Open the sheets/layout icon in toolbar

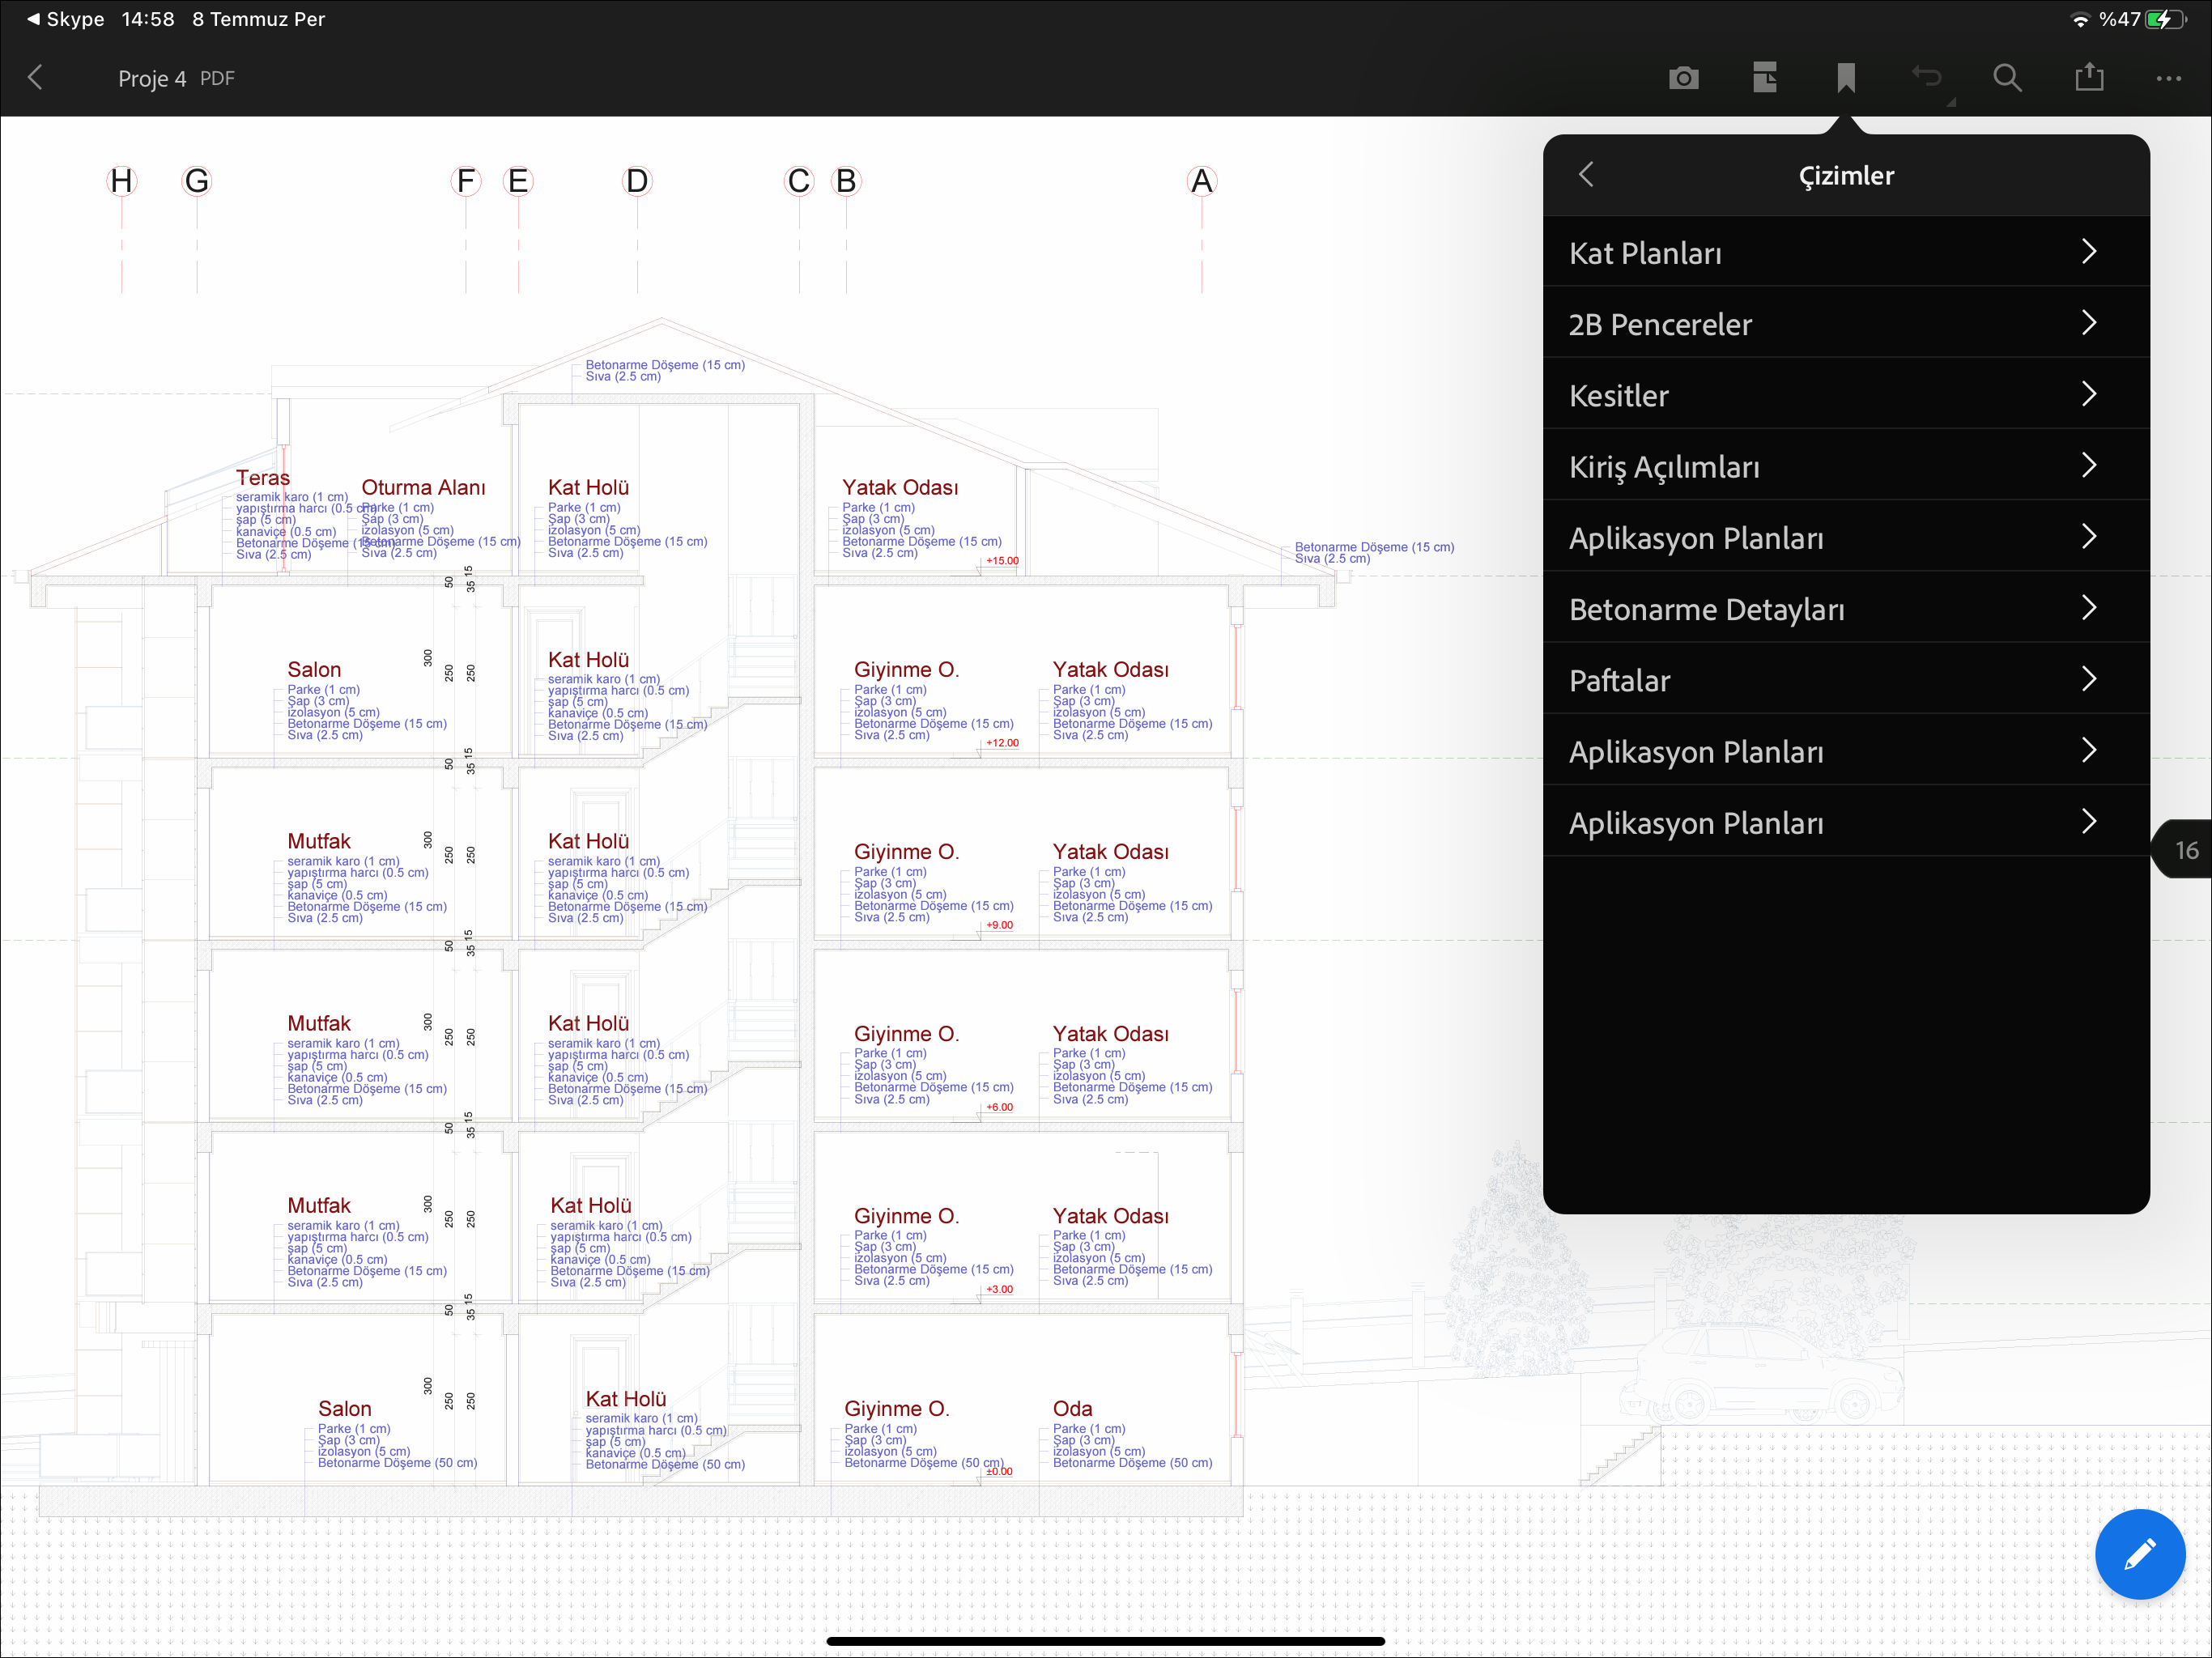1765,78
